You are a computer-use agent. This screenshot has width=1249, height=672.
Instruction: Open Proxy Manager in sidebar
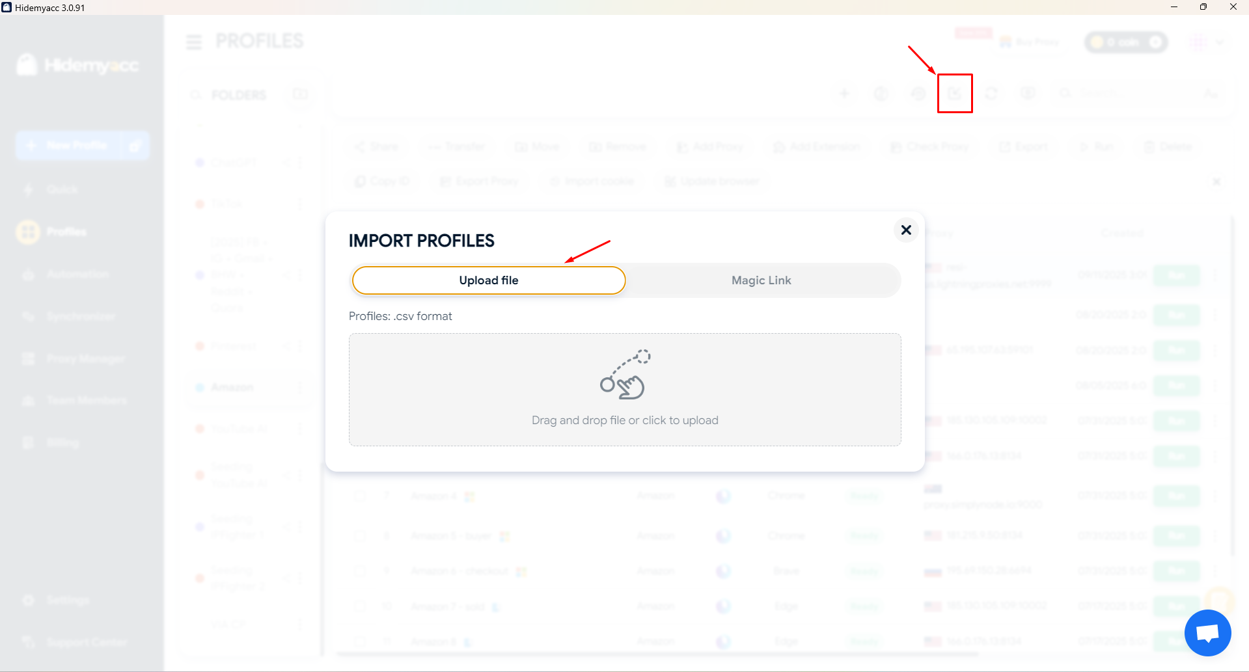85,358
